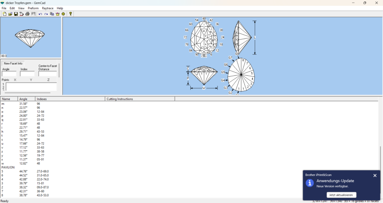The image size is (383, 203).
Task: Click the Angle input field
Action: tap(9, 74)
